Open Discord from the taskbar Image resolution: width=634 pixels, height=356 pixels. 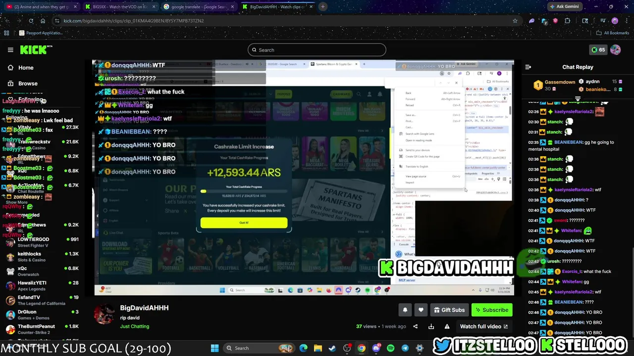(x=376, y=348)
